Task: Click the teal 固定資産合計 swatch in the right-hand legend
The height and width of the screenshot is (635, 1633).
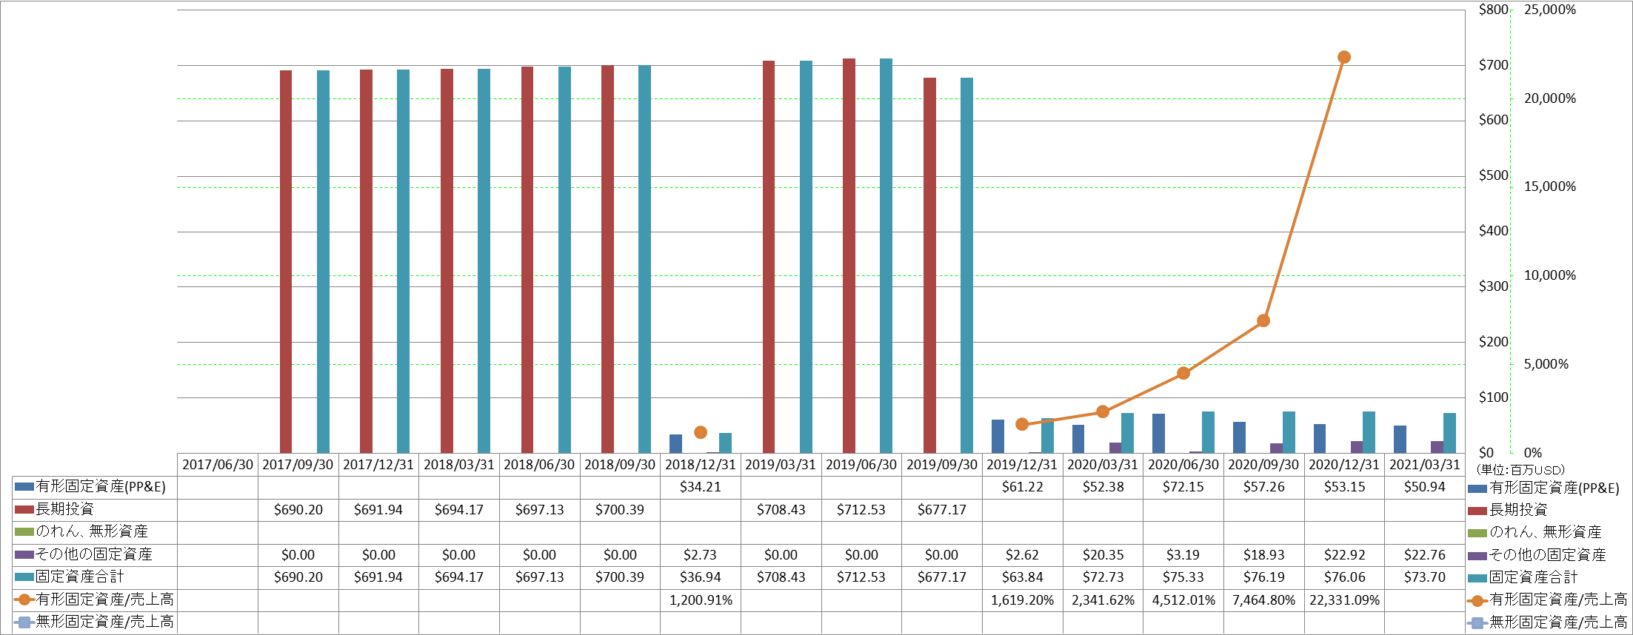Action: [x=1477, y=577]
